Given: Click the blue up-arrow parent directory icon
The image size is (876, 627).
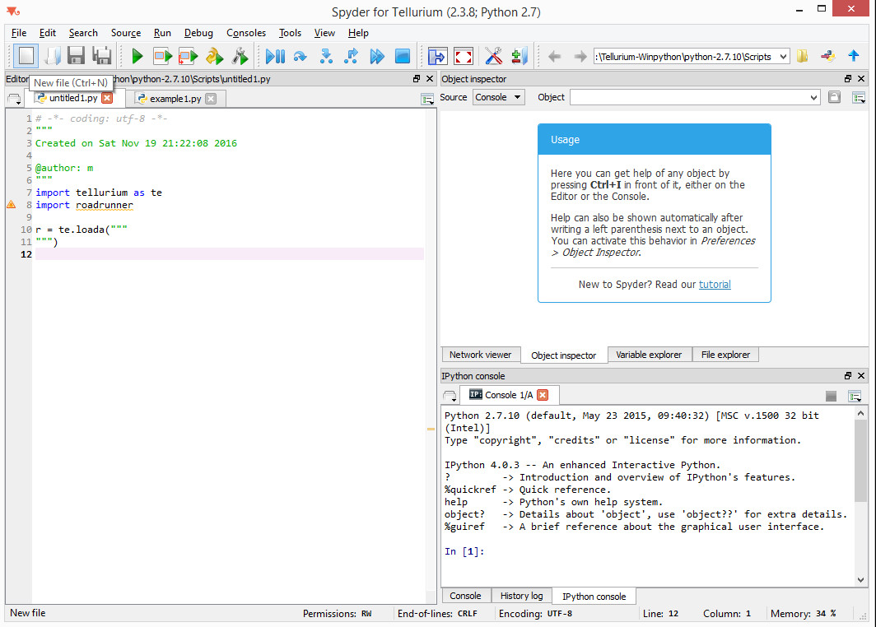Looking at the screenshot, I should (853, 56).
